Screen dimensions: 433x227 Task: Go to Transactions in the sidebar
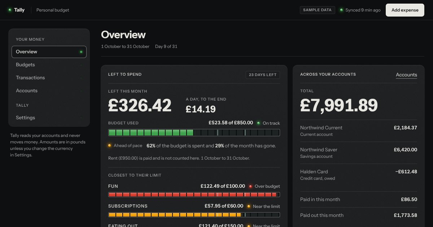(x=49, y=78)
